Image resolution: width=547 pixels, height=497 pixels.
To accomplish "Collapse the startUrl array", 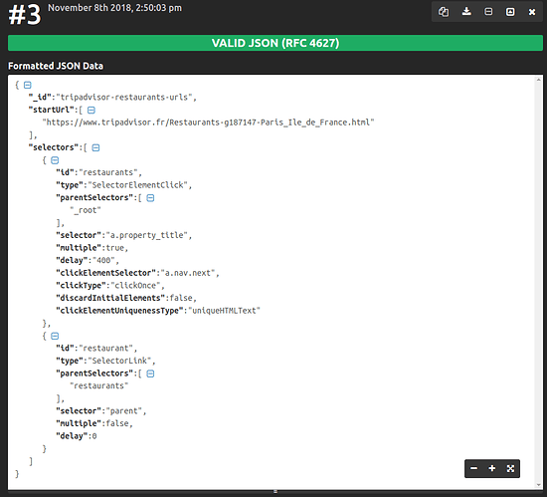I will pyautogui.click(x=91, y=110).
